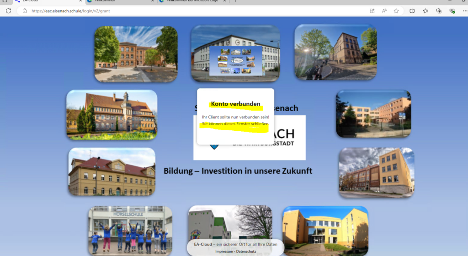Click 'EA-Cloud – ein sicherer Ort' footer text
The image size is (468, 256).
coord(235,244)
